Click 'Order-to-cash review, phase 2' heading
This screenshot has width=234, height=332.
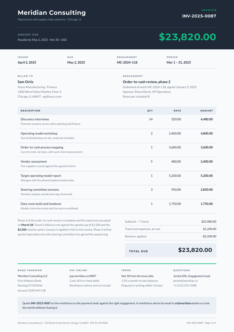coord(147,82)
